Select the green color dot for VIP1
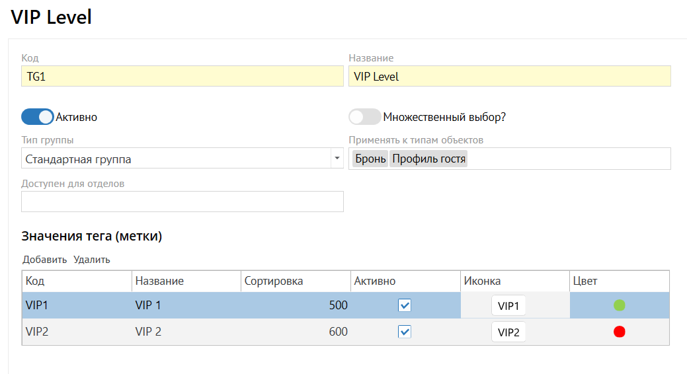This screenshot has height=374, width=687. point(620,305)
